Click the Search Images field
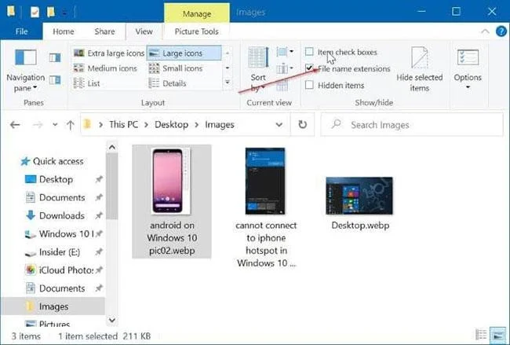The height and width of the screenshot is (345, 510). pyautogui.click(x=412, y=125)
